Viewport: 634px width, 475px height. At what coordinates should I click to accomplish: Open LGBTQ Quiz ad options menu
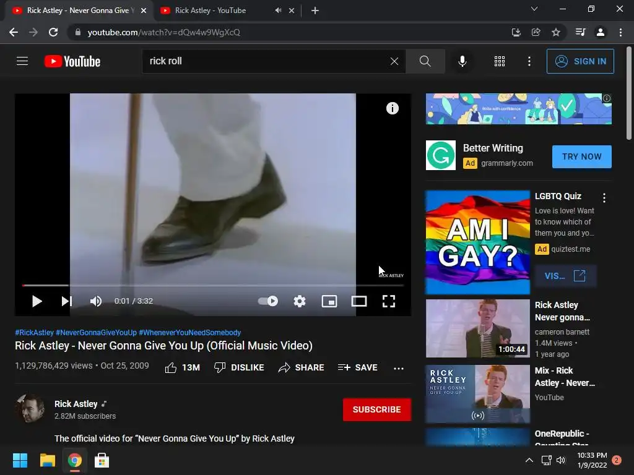coord(604,197)
